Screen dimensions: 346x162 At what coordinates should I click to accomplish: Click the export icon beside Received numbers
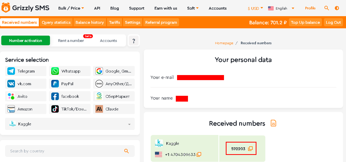(273, 123)
